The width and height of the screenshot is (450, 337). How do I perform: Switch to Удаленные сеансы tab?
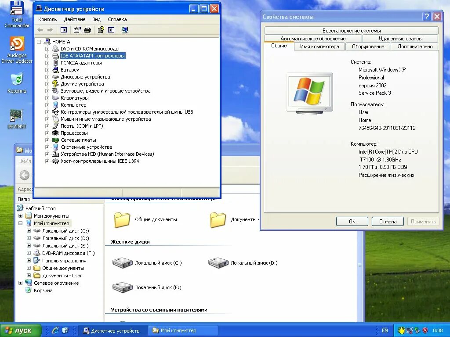coord(400,38)
